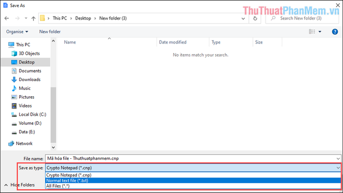Screen dimensions: 343x193
Task: Open Downloads in navigation sidebar
Action: (x=26, y=80)
